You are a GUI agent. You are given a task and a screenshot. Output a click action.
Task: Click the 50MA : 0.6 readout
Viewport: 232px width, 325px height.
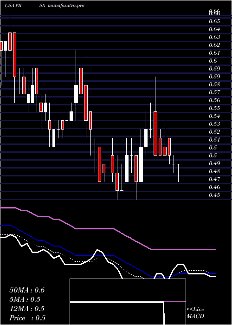(27, 290)
